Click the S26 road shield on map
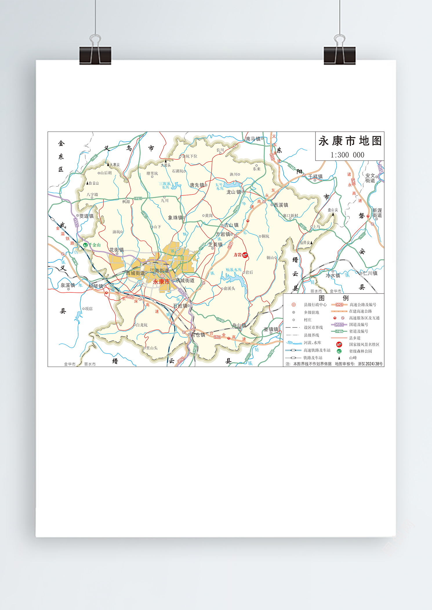The height and width of the screenshot is (610, 432). pyautogui.click(x=353, y=182)
